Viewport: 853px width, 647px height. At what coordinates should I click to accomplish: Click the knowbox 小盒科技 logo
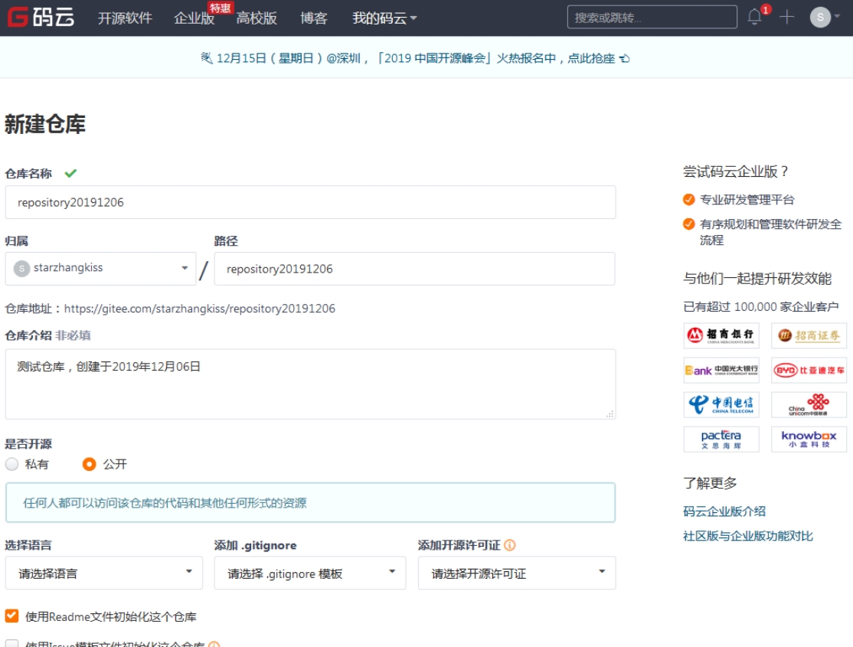(809, 440)
